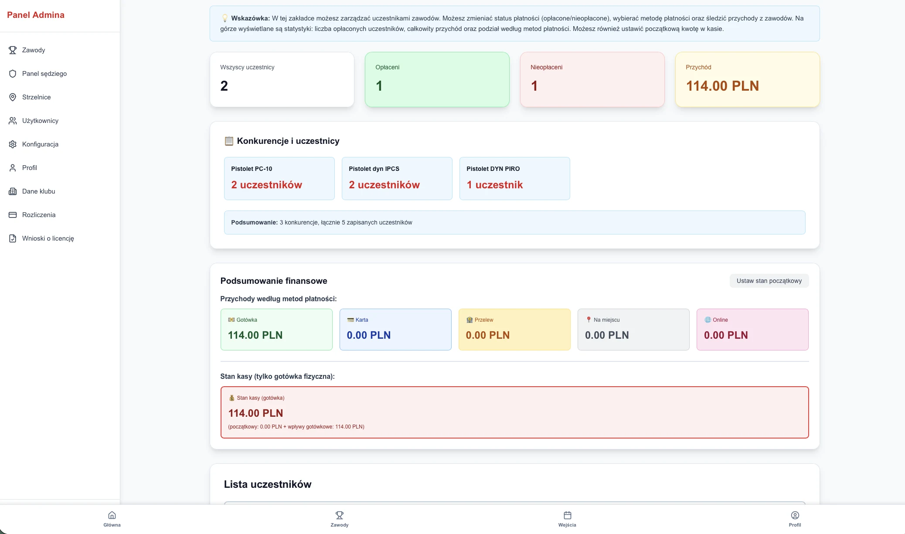This screenshot has height=534, width=905.
Task: Click the Główna home icon in bottom bar
Action: (112, 515)
